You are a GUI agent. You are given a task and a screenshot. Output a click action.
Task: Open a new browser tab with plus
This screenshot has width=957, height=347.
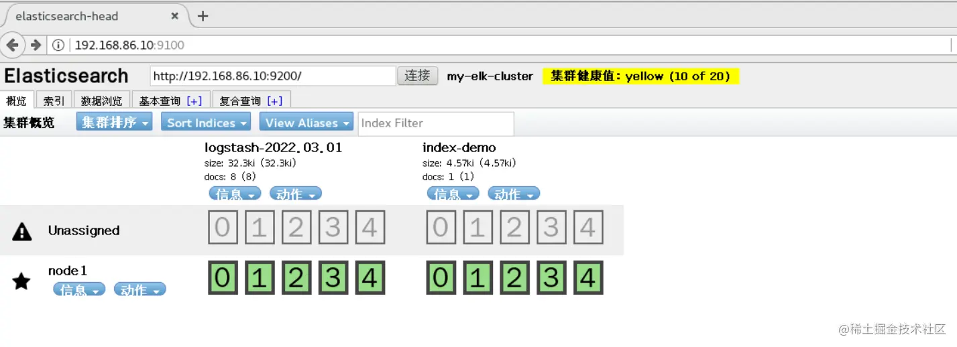203,16
